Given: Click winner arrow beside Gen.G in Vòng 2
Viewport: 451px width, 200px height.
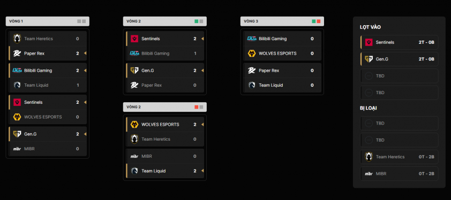Looking at the screenshot, I should pyautogui.click(x=202, y=71).
